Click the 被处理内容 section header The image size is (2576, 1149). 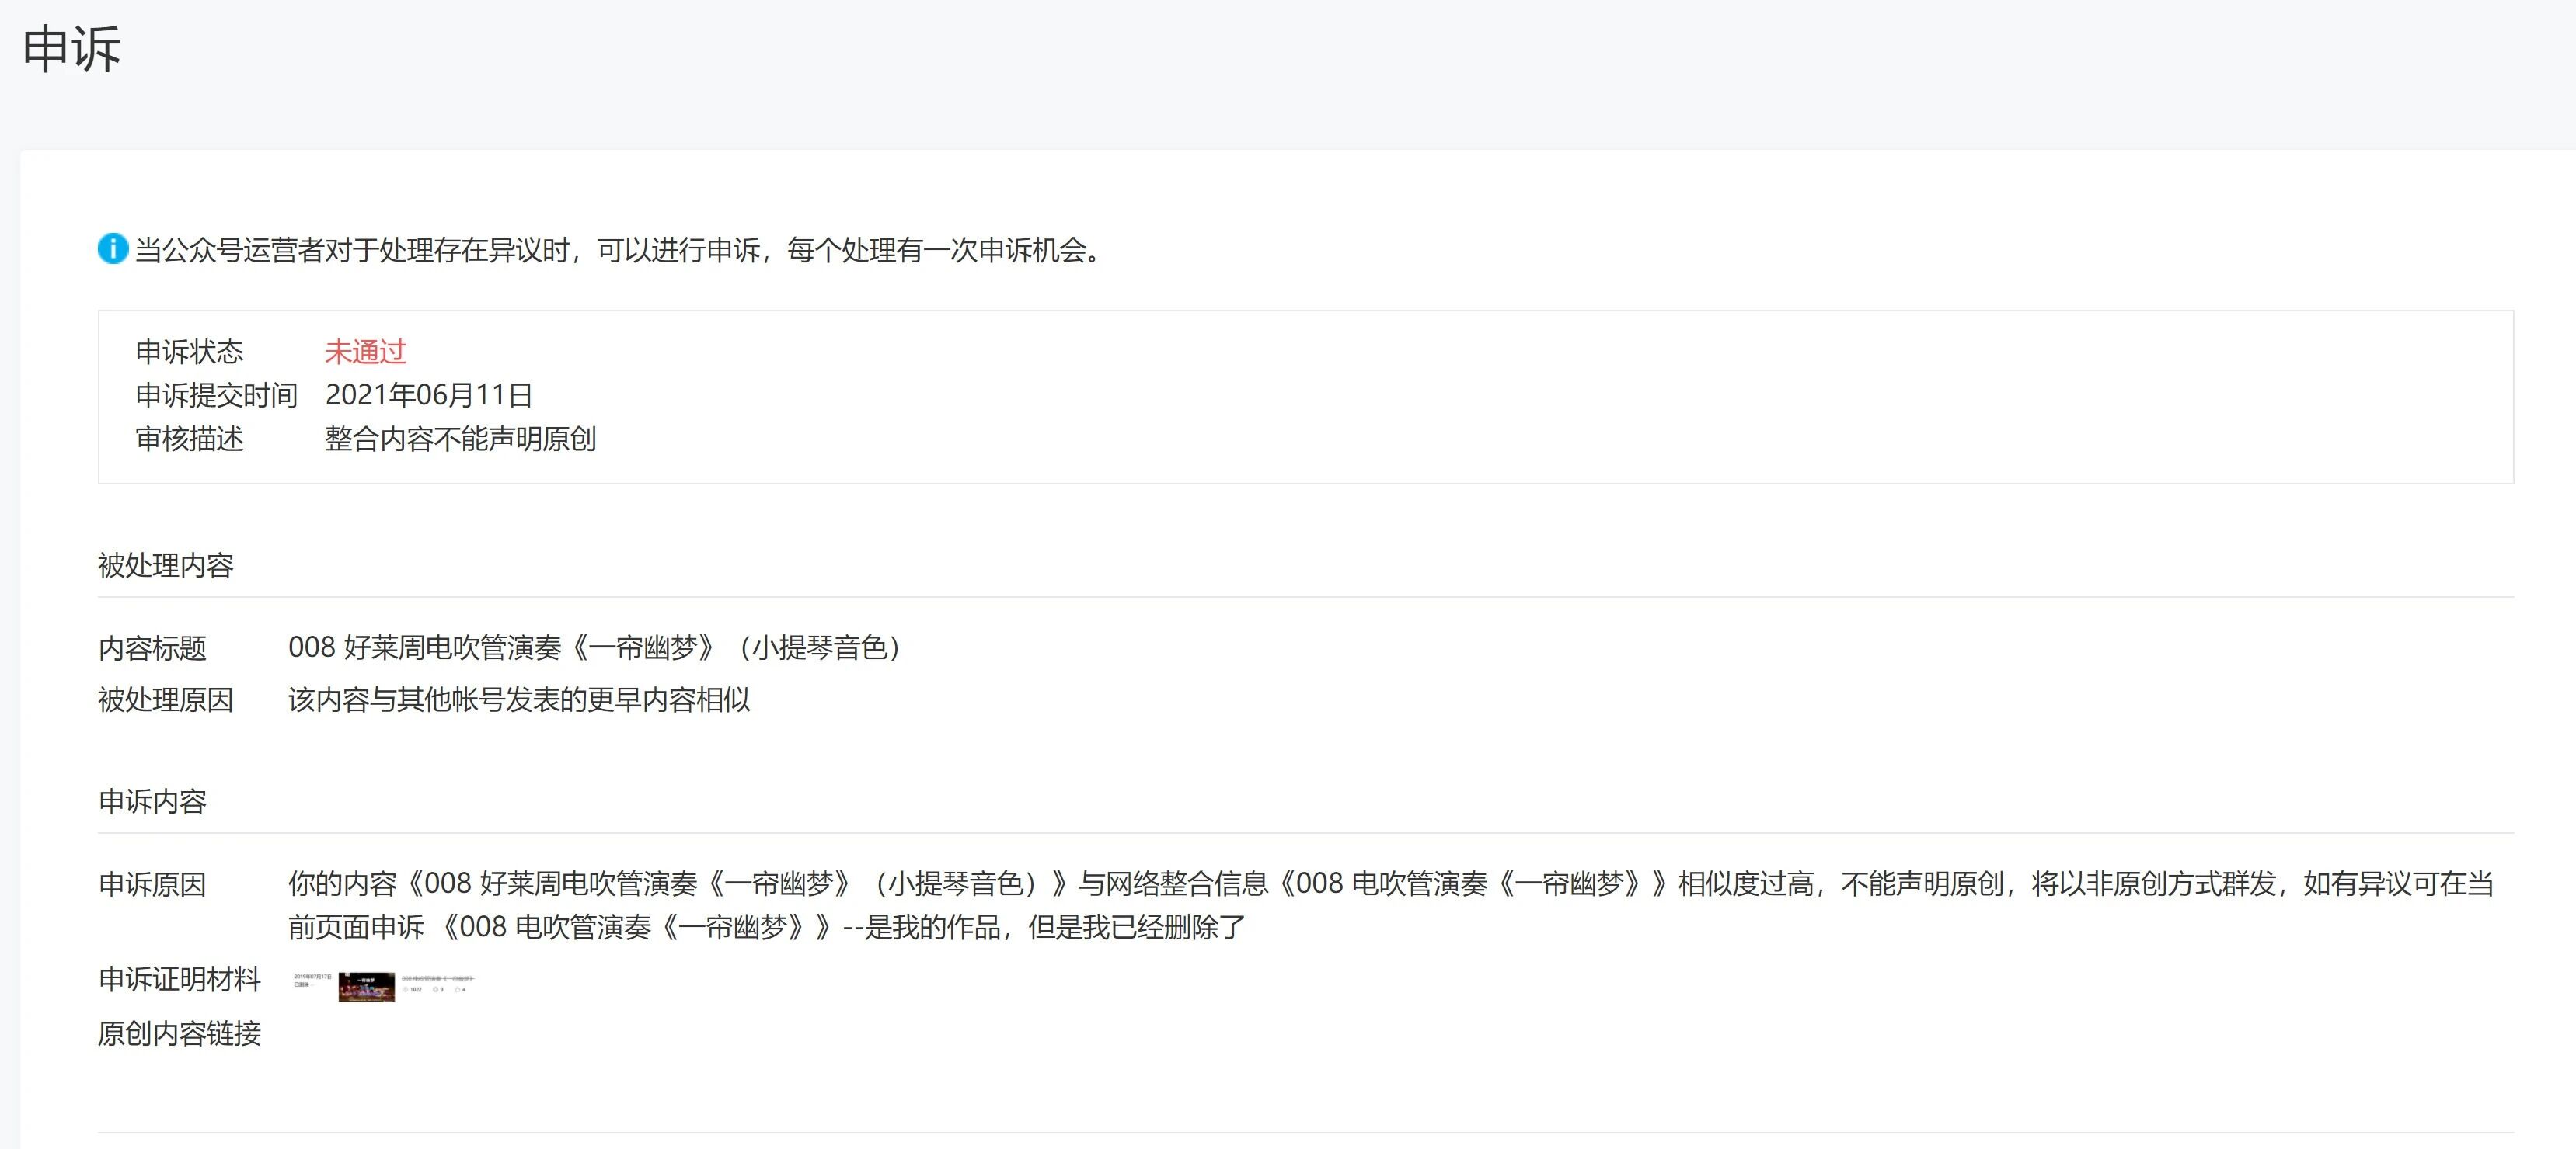click(x=166, y=565)
